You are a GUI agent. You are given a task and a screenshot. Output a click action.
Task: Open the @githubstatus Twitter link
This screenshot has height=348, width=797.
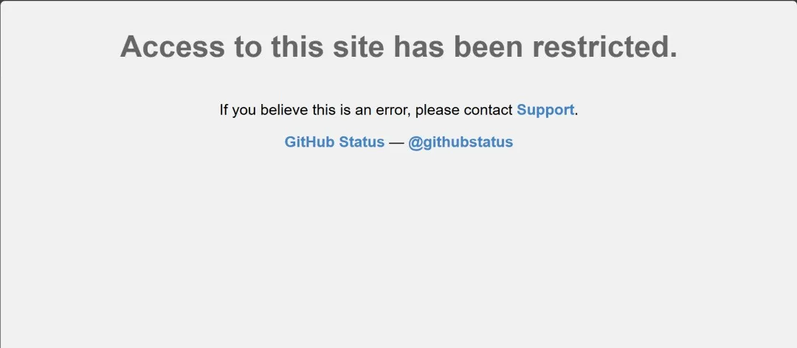(460, 142)
